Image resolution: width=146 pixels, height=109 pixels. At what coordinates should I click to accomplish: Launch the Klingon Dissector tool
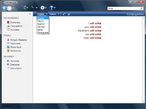click(19, 40)
